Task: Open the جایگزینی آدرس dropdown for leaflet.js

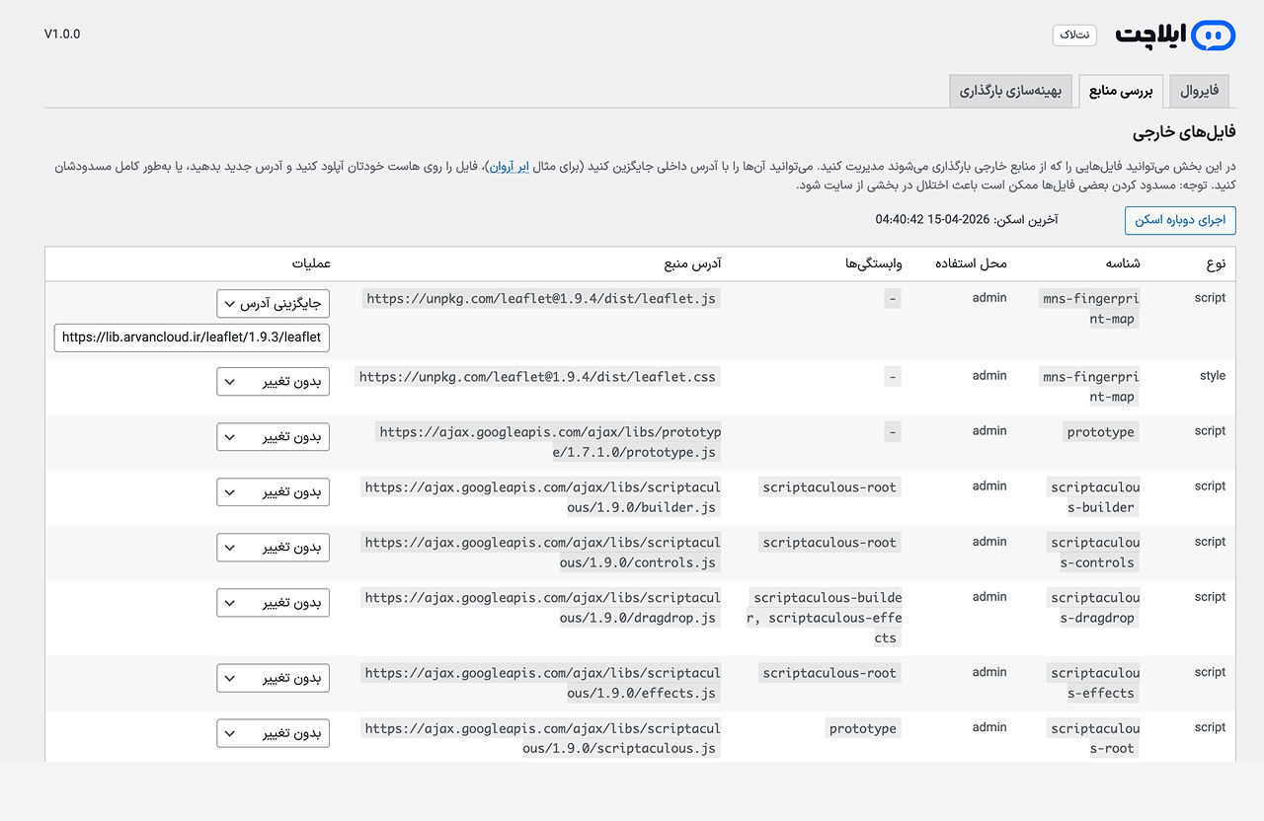Action: [274, 303]
